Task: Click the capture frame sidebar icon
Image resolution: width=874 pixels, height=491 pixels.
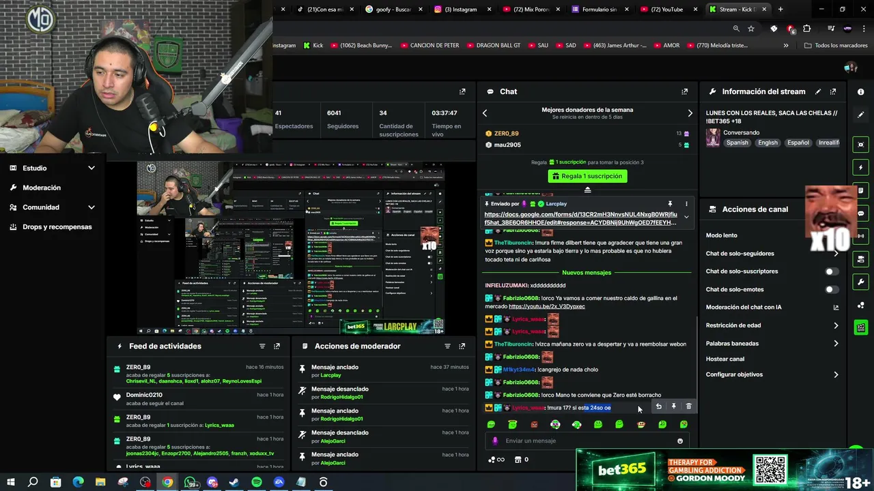Action: coord(860,145)
